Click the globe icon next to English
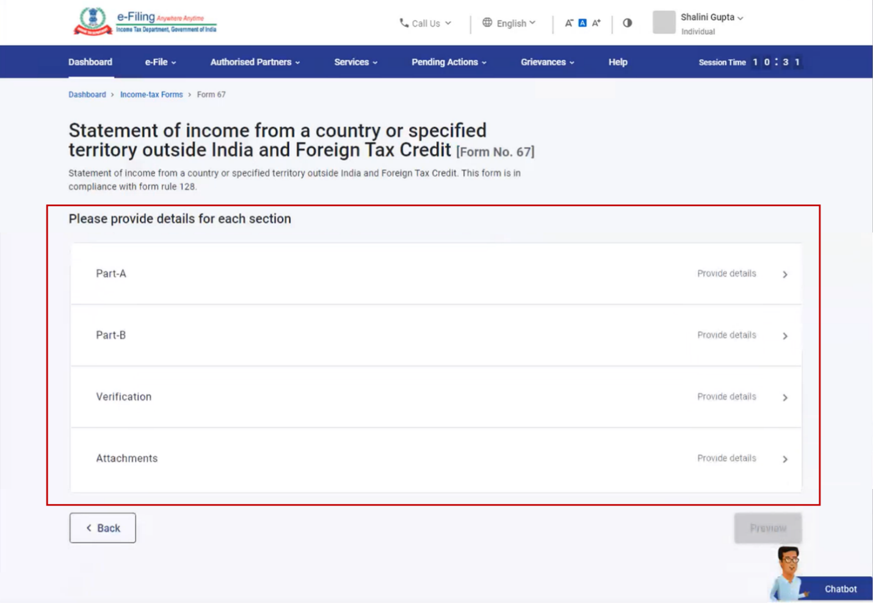This screenshot has width=873, height=603. (x=487, y=23)
